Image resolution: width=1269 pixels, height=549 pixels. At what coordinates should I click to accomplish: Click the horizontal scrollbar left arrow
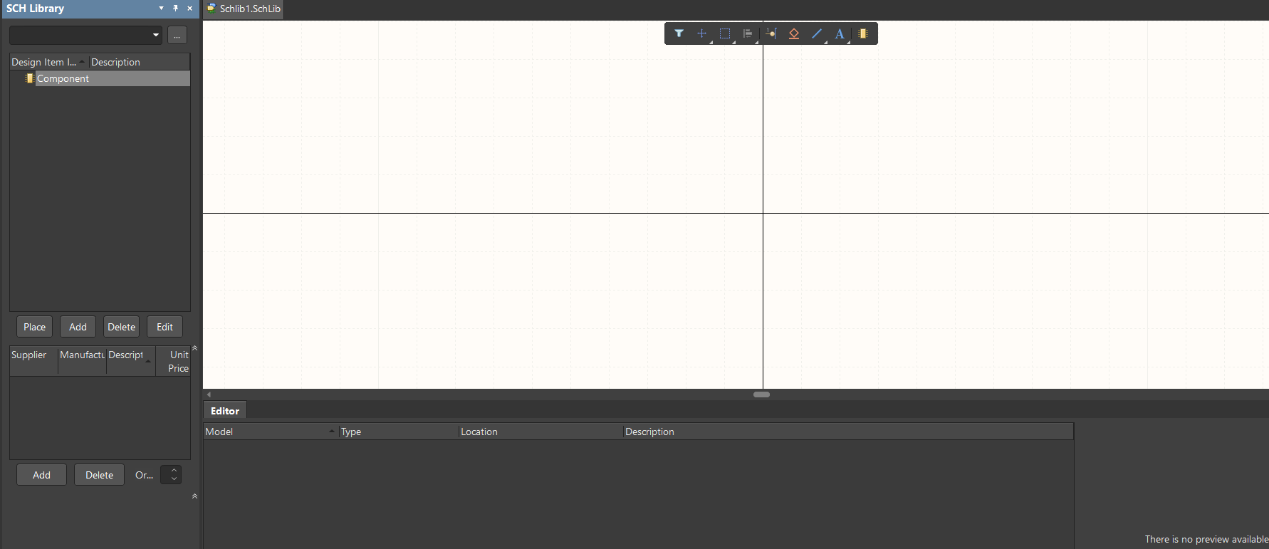209,394
